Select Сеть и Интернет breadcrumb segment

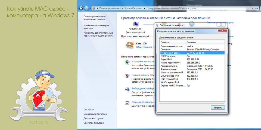[134, 8]
